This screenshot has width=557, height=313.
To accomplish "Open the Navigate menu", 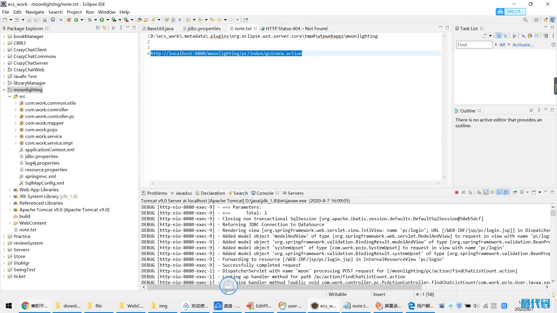I will 35,12.
